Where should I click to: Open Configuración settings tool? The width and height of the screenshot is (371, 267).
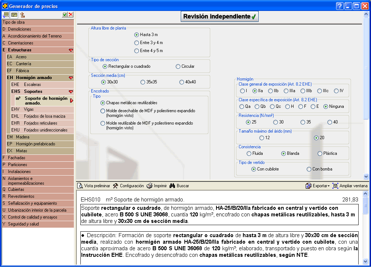coord(128,186)
